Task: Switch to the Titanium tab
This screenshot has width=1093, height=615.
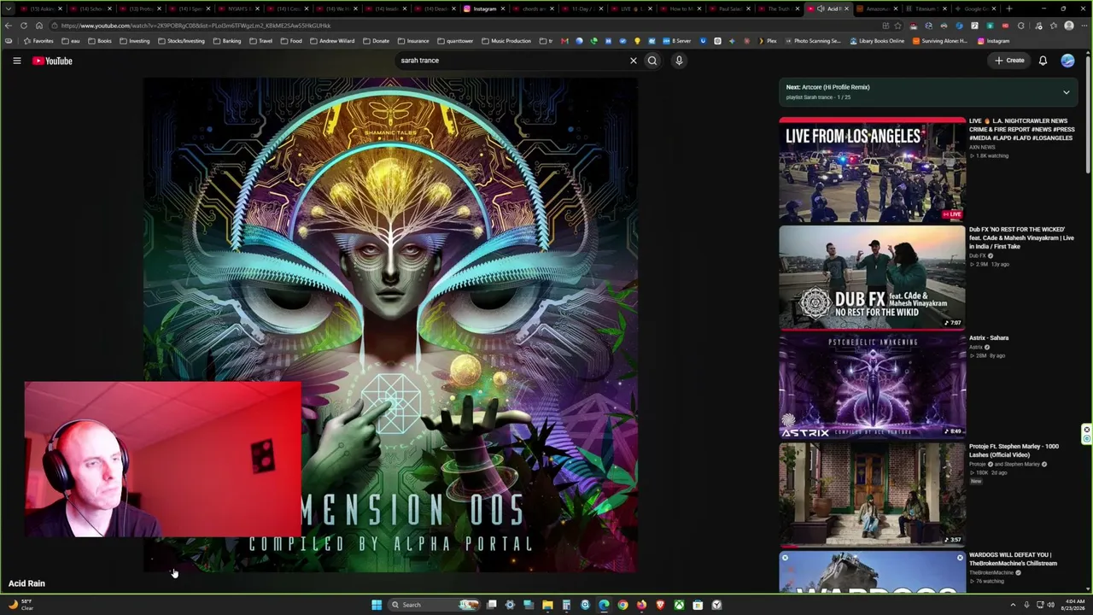Action: 926,9
